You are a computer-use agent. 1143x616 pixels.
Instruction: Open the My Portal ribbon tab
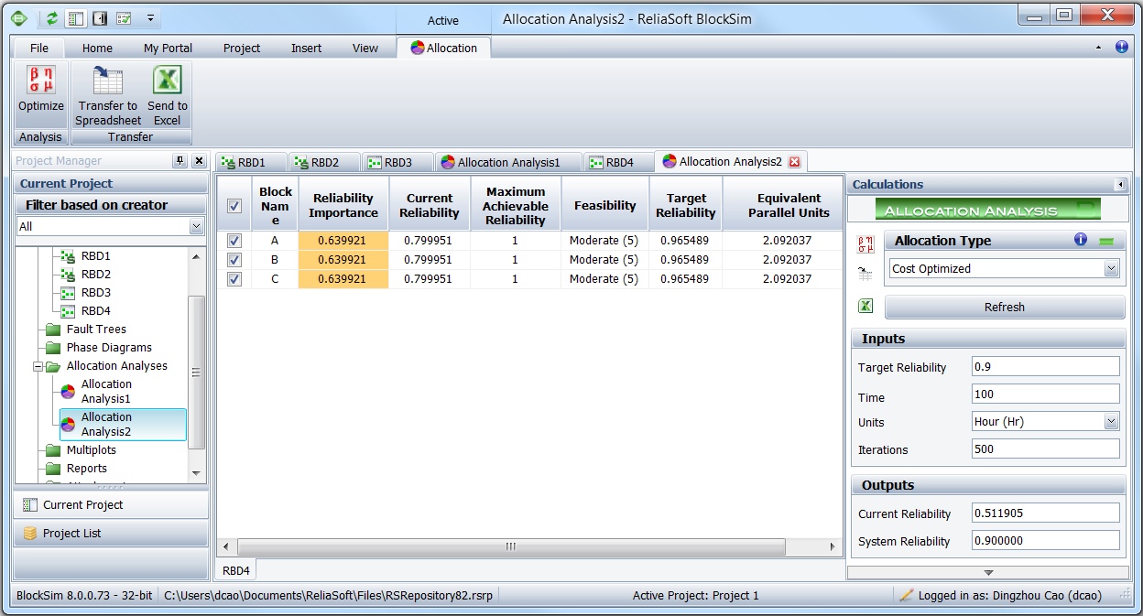[x=168, y=49]
